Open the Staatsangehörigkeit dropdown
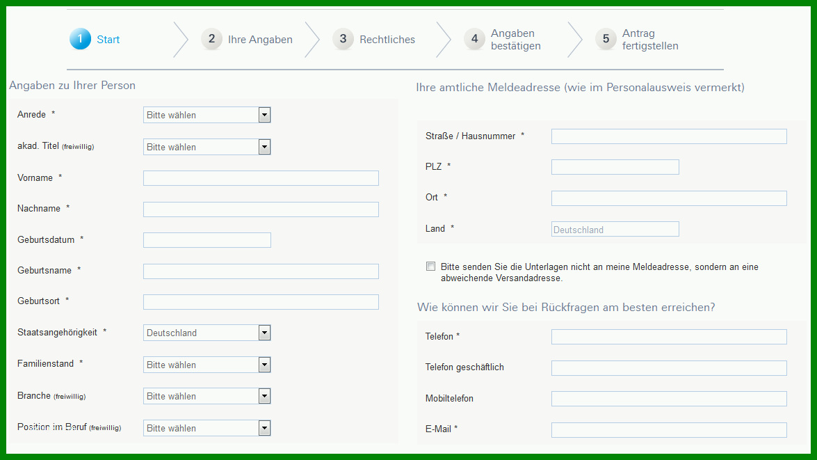 coord(207,333)
